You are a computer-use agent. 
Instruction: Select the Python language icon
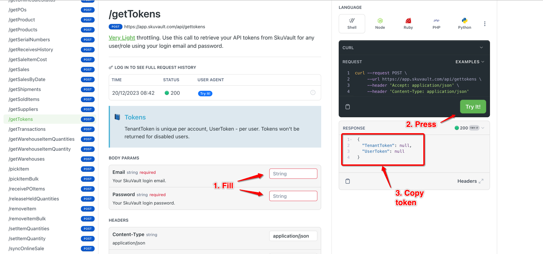click(x=464, y=21)
